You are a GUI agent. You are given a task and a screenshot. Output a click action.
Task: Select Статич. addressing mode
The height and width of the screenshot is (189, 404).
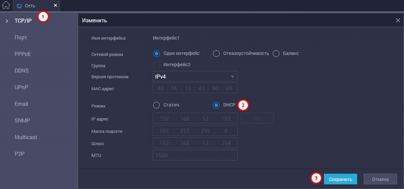[x=156, y=105]
